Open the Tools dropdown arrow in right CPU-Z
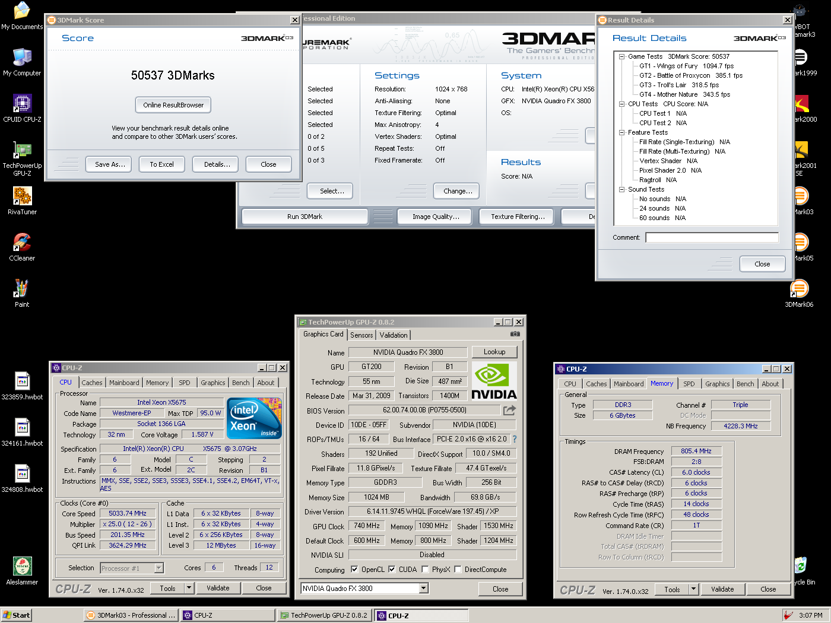The width and height of the screenshot is (831, 623). (x=693, y=589)
